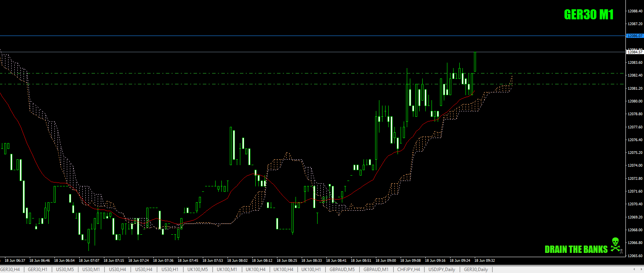Switch to the GER30,H4 chart tab
This screenshot has height=273, width=644.
pos(10,270)
